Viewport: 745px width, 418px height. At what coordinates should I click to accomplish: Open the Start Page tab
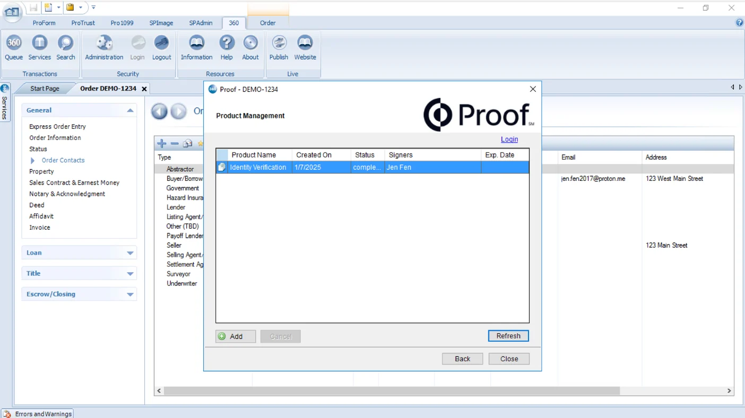[x=45, y=89]
